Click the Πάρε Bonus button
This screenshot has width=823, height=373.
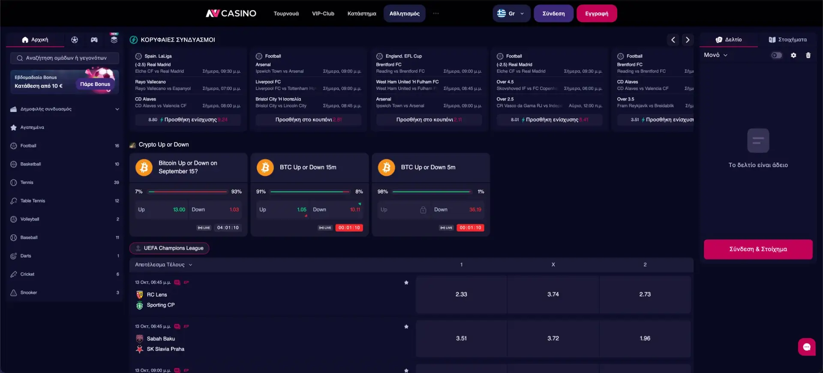click(x=95, y=84)
